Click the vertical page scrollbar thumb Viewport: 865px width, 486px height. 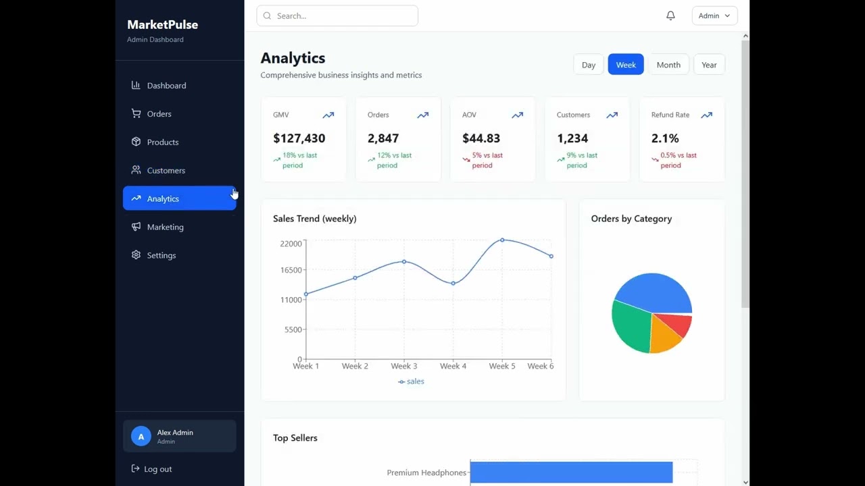pyautogui.click(x=745, y=174)
